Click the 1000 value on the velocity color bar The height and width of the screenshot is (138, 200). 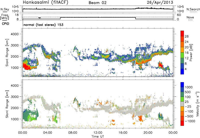tap(189, 87)
